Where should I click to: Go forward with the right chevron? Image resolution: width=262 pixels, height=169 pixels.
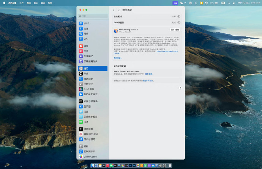(x=118, y=10)
